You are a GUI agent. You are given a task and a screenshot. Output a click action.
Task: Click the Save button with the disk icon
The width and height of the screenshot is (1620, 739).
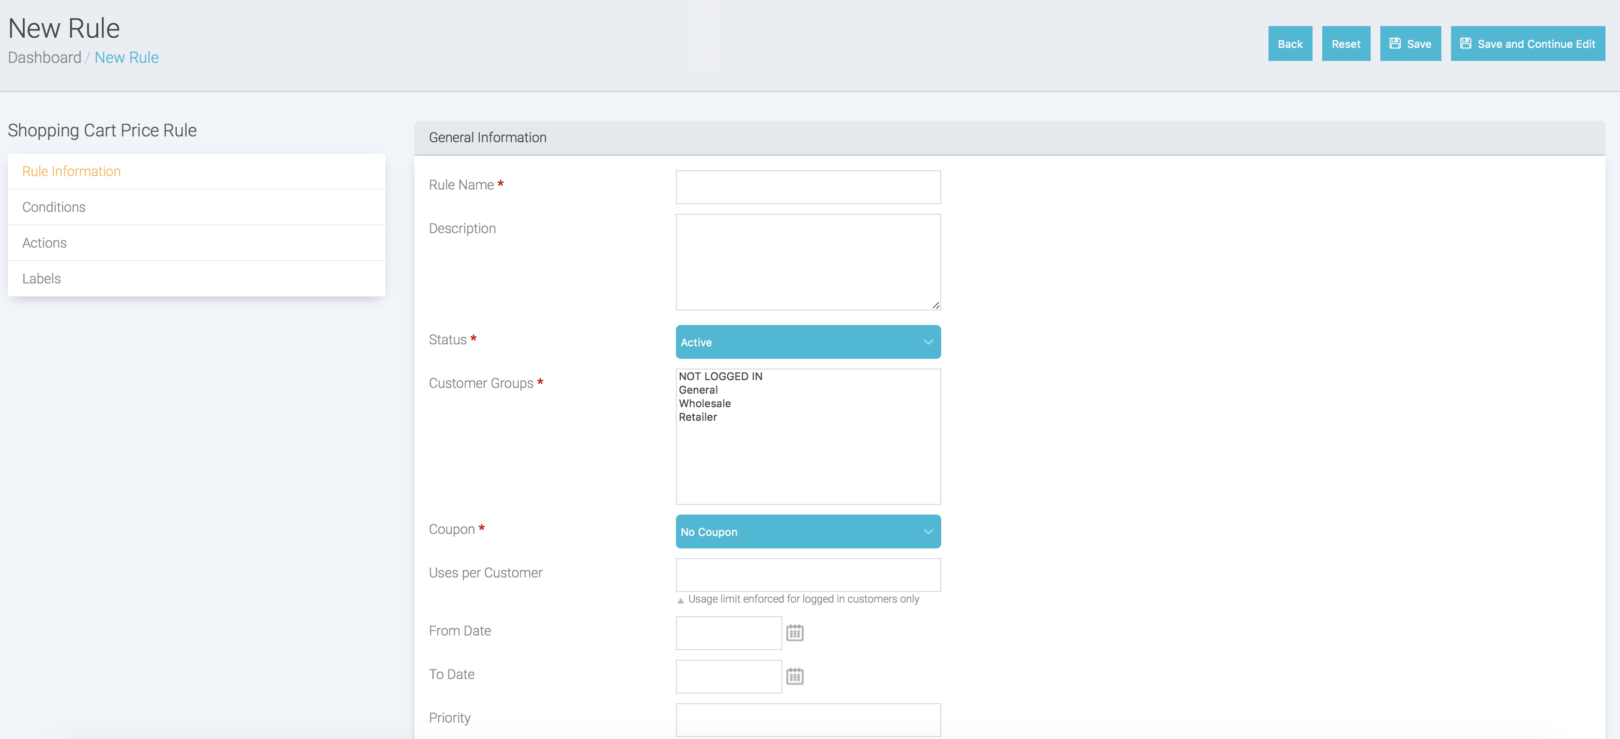(1409, 44)
